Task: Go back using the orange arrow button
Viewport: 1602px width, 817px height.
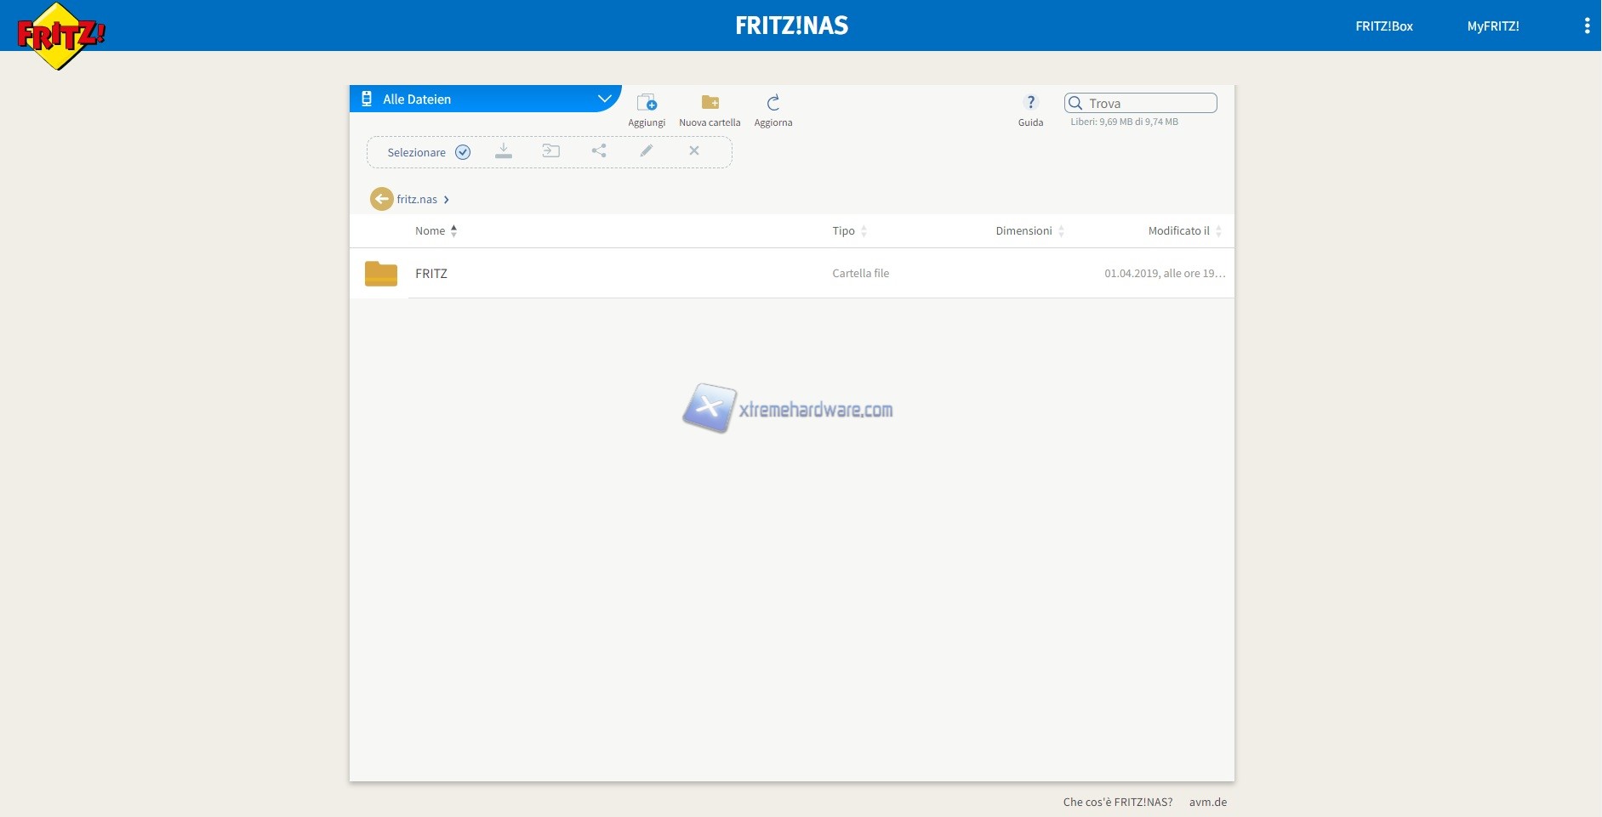Action: [381, 199]
